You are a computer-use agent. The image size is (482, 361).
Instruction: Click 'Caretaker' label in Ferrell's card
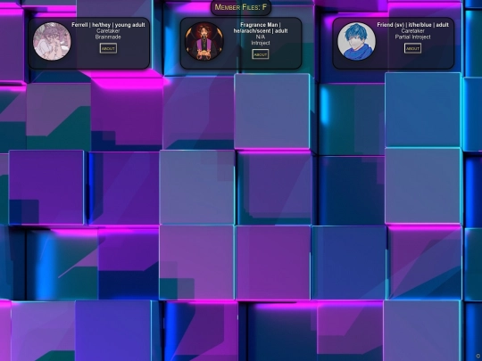[x=108, y=31]
